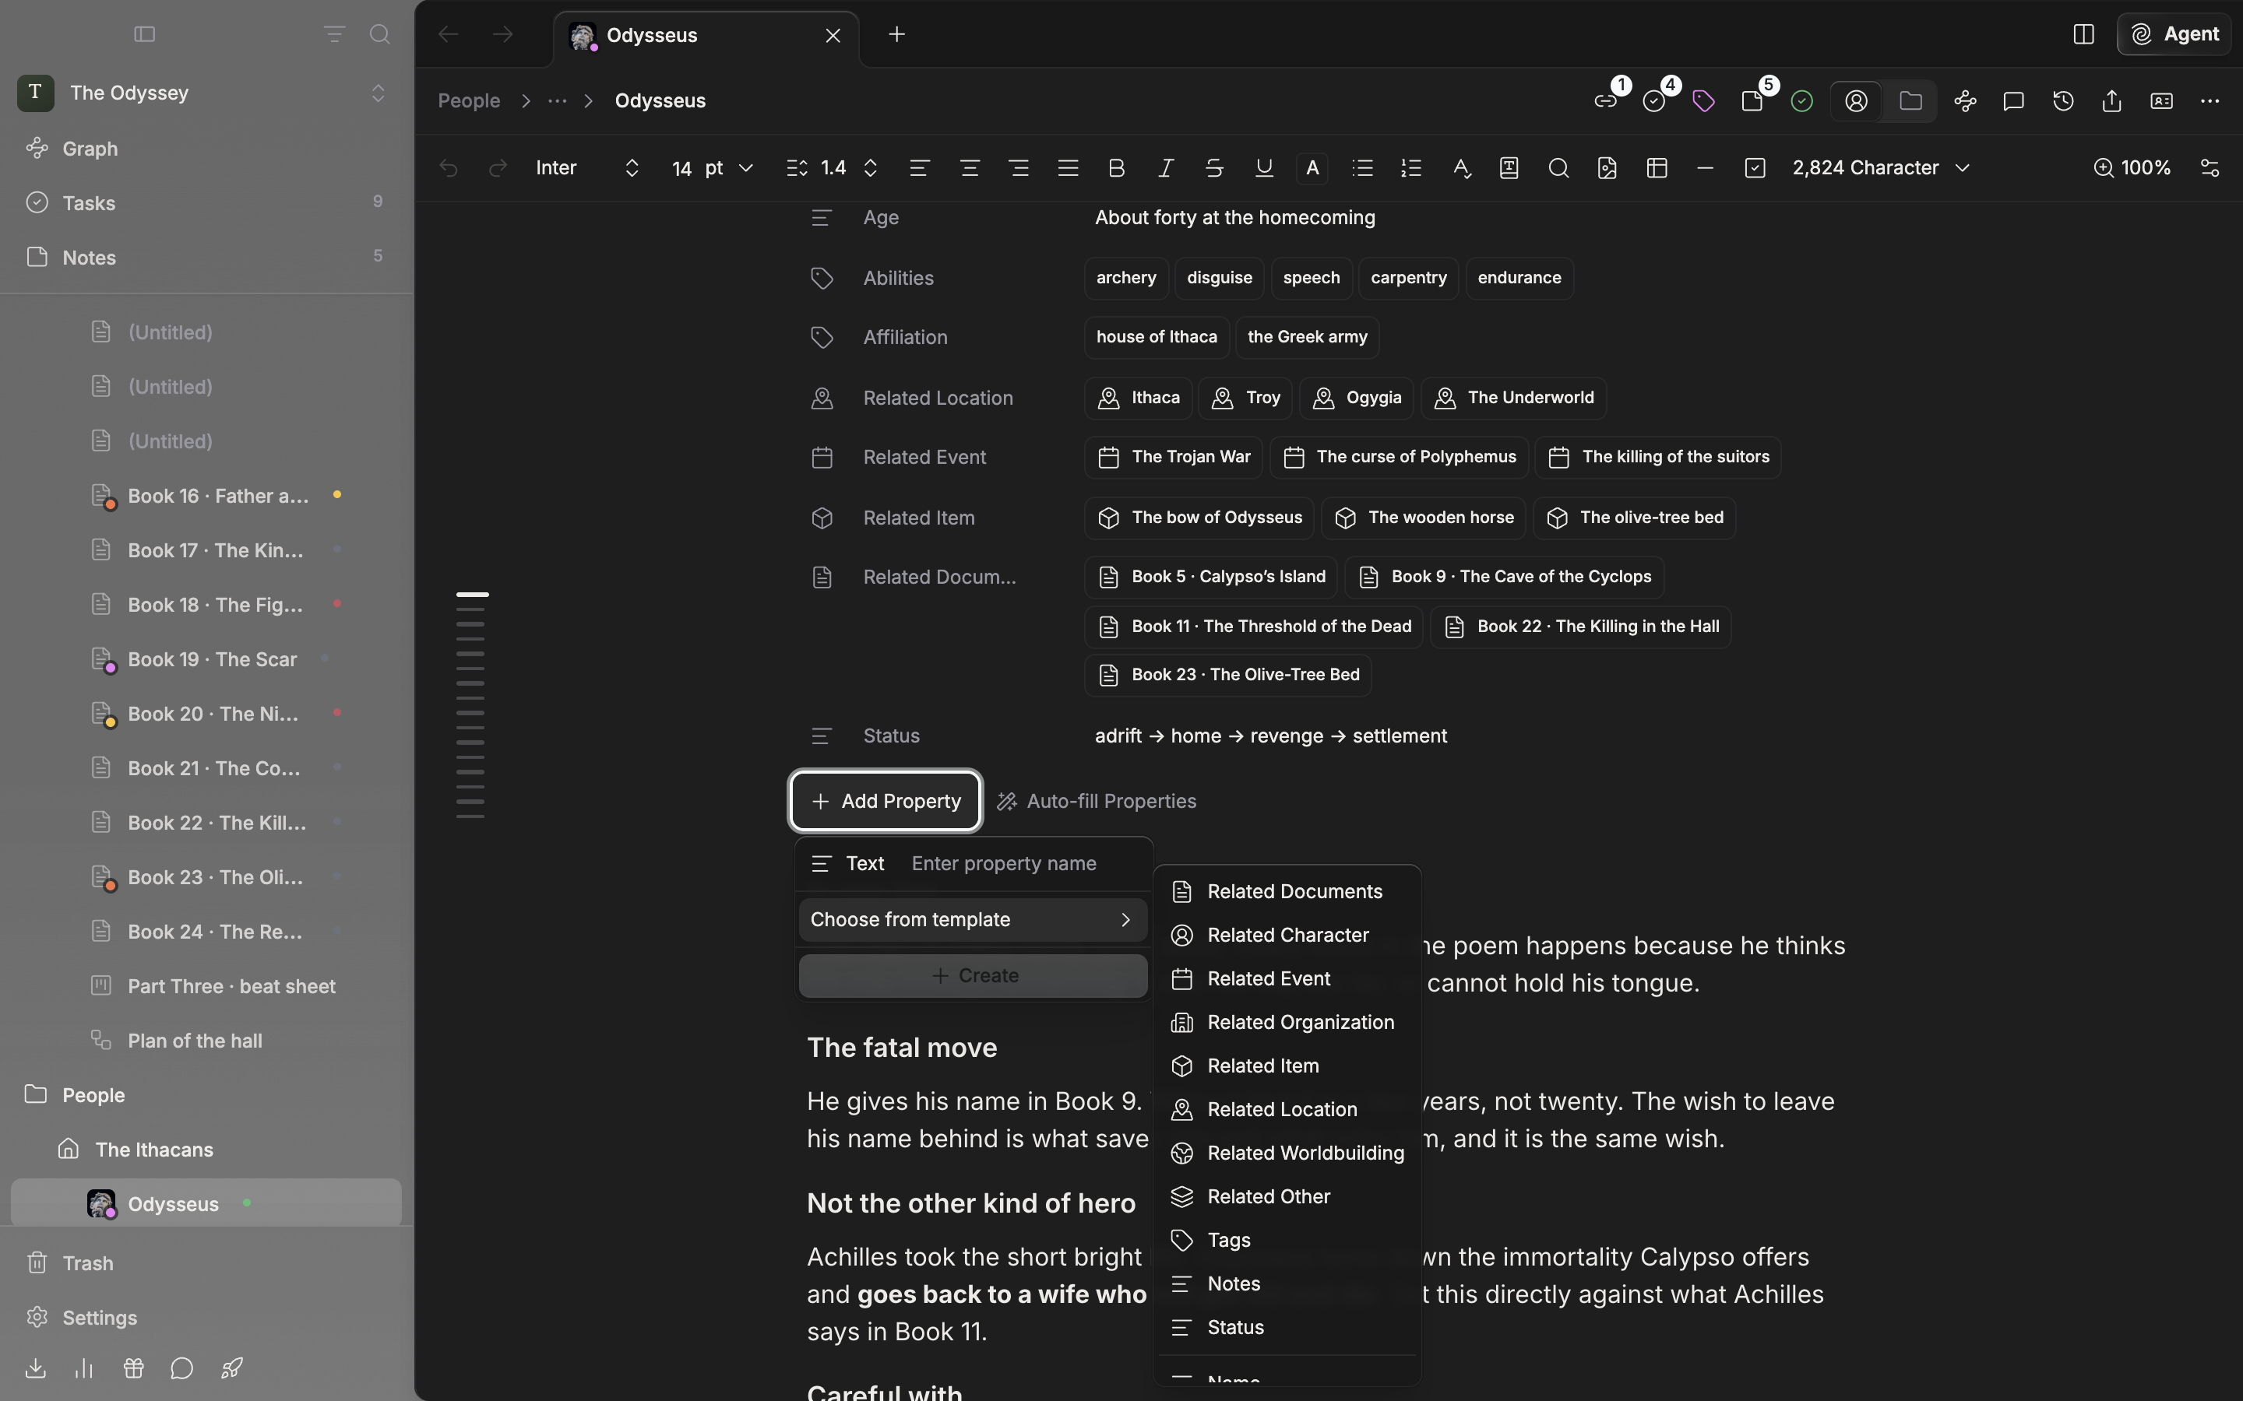The width and height of the screenshot is (2243, 1401).
Task: Toggle the split view layout icon
Action: tap(2083, 34)
